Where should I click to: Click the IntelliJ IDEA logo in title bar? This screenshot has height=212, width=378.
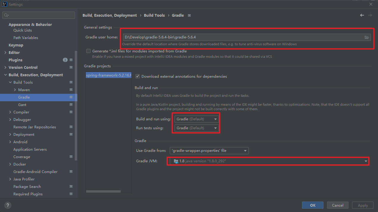[x=4, y=4]
